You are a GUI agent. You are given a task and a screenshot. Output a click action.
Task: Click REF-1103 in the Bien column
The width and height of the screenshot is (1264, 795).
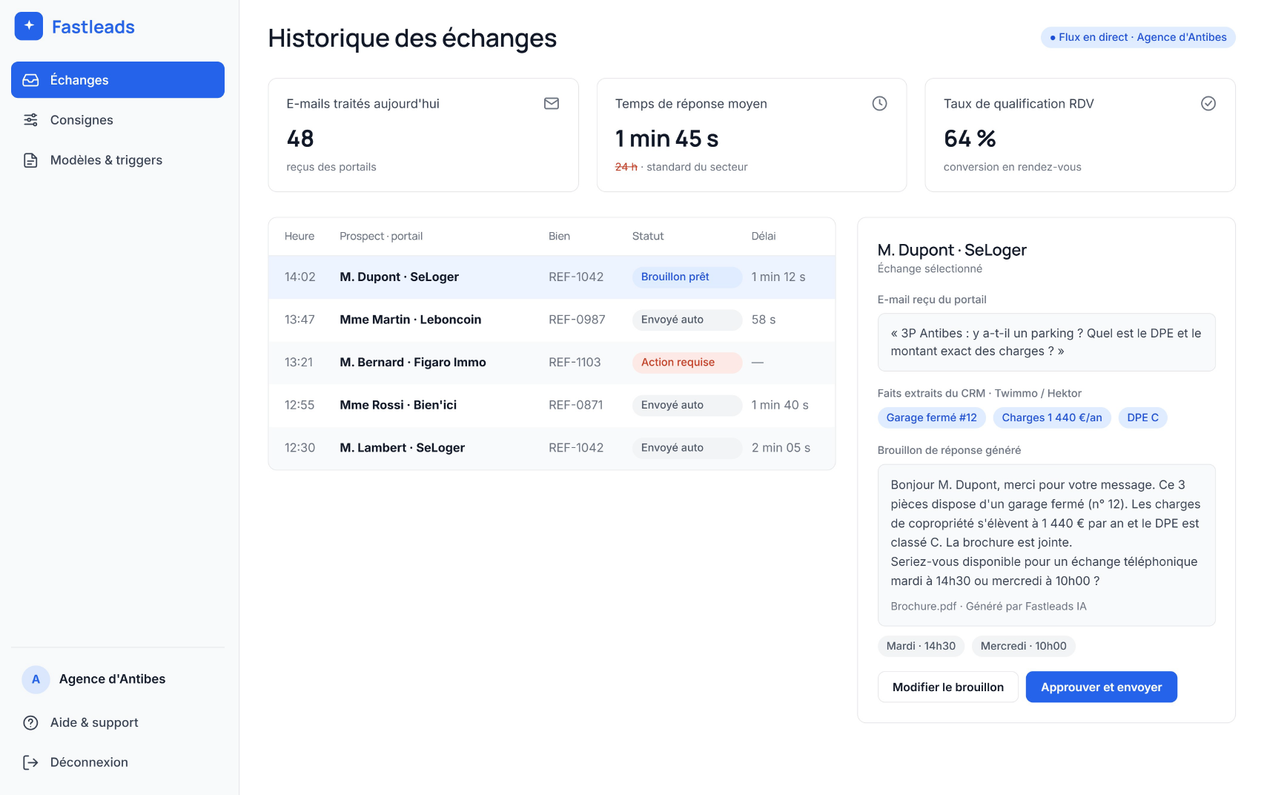pyautogui.click(x=575, y=362)
